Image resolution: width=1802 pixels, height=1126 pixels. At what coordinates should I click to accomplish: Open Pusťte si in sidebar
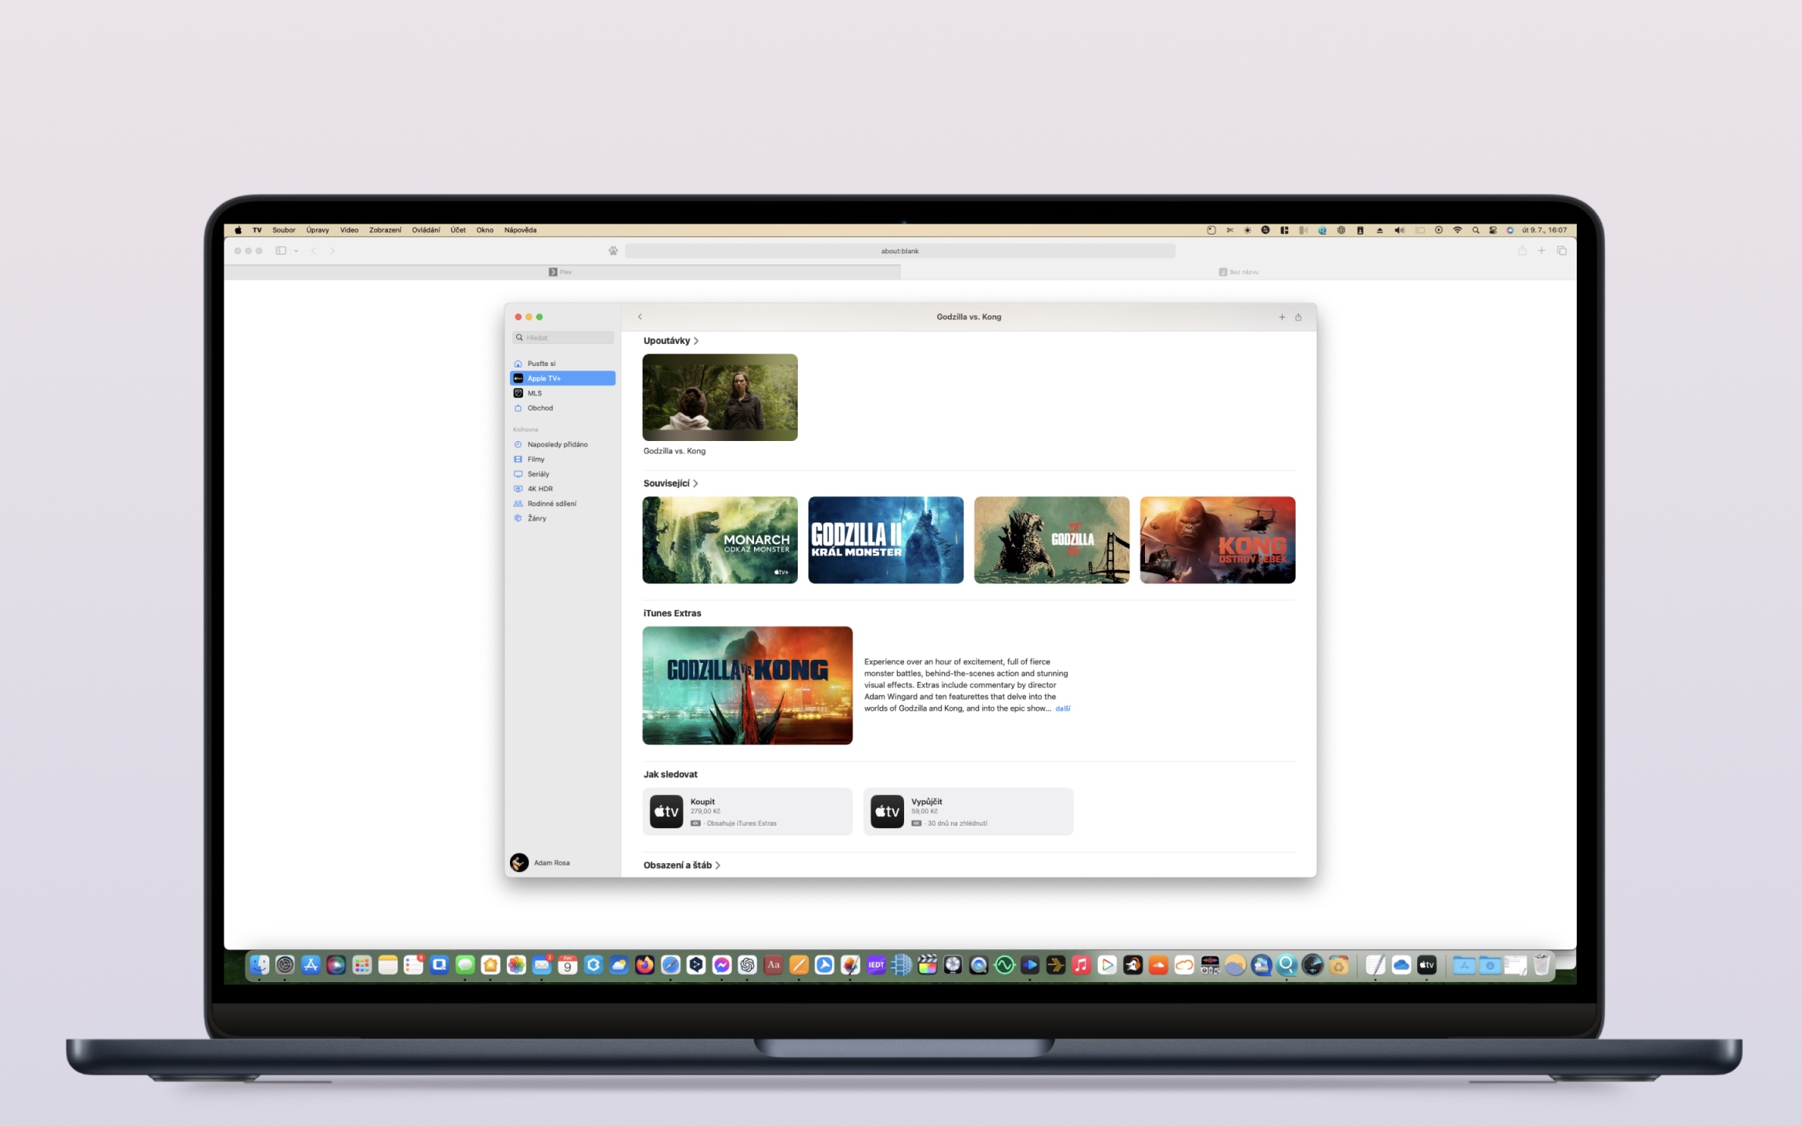point(541,364)
